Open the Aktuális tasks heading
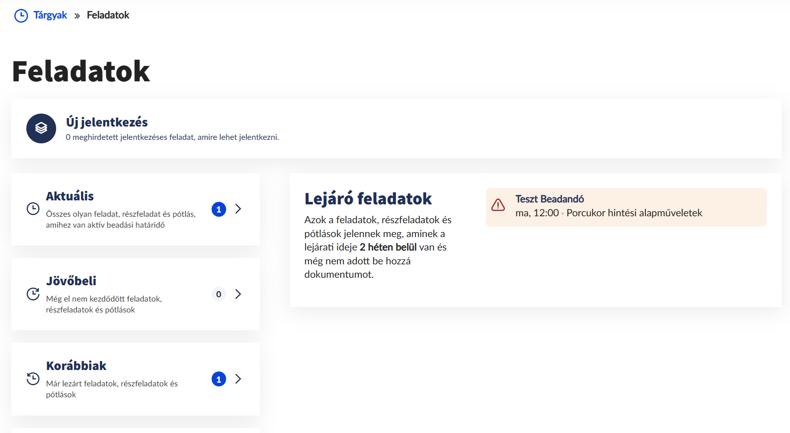 point(70,196)
